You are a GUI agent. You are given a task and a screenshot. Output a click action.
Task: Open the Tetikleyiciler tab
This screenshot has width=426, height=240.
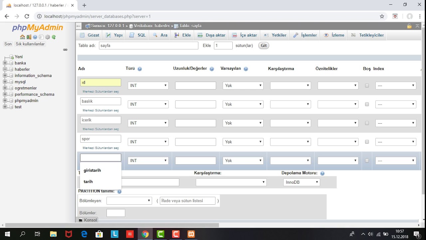point(367,35)
